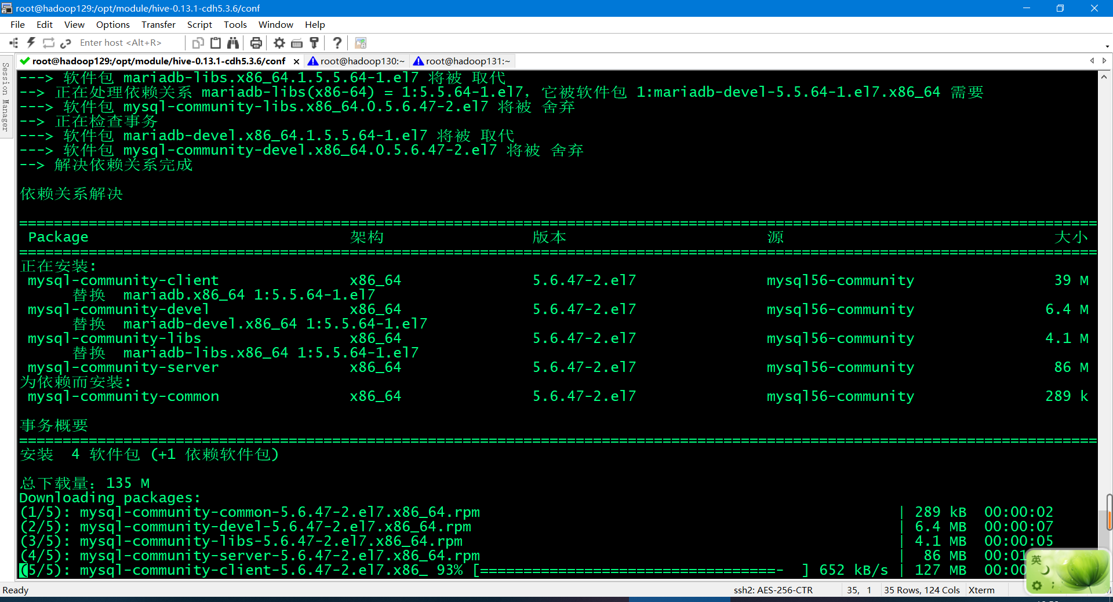Open the Transfer menu

(158, 25)
